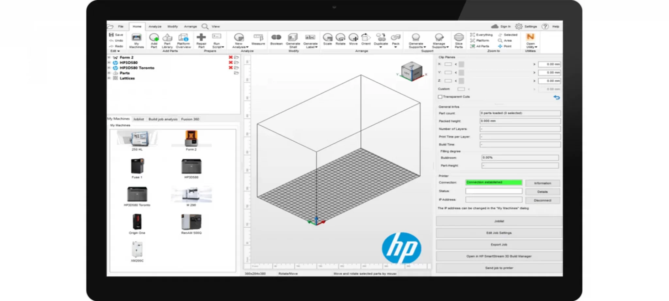
Task: Zoom to Platform
Action: [480, 40]
